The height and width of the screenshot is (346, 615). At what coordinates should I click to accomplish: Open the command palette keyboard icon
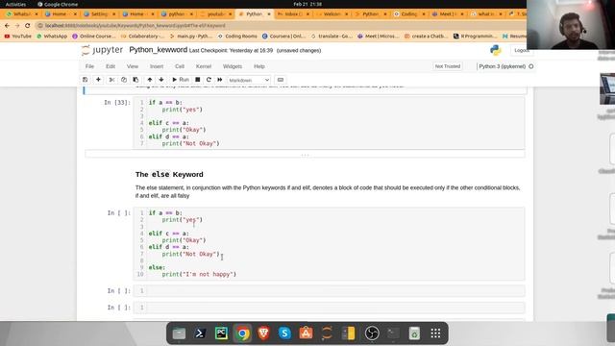tap(280, 80)
